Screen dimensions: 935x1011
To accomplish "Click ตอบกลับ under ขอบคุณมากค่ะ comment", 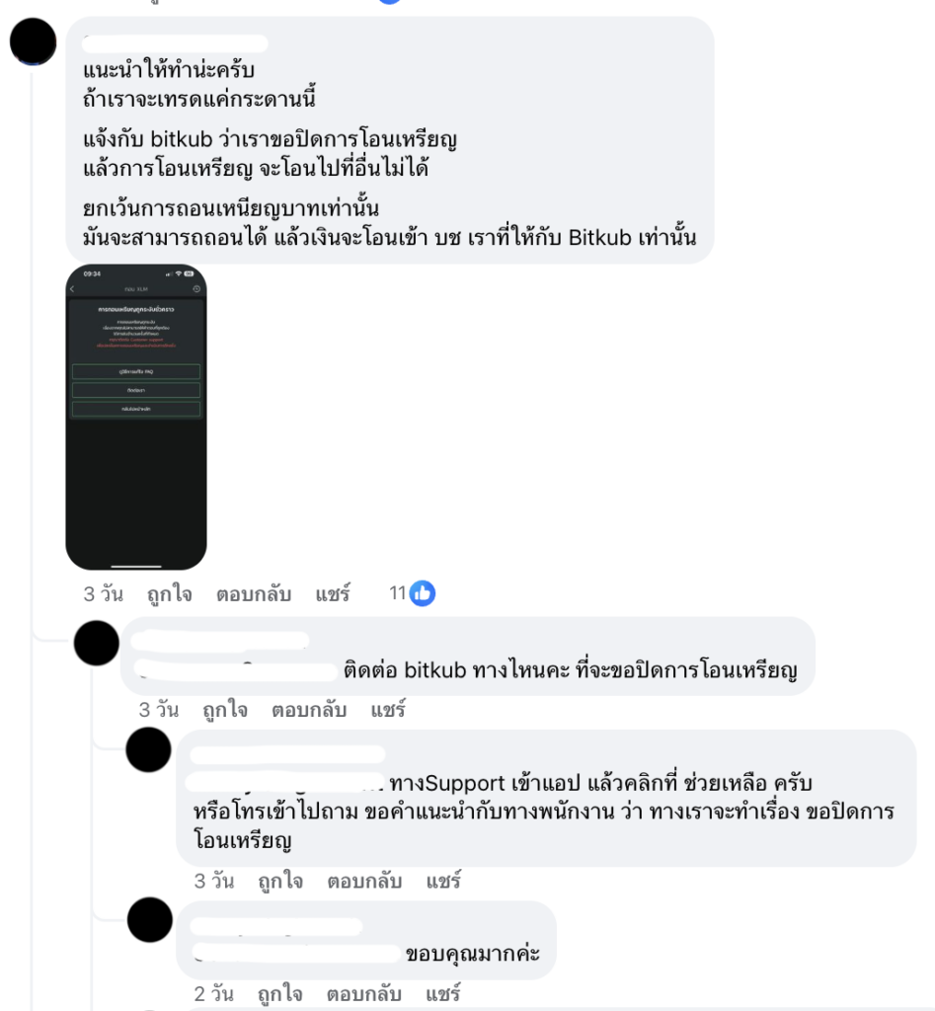I will coord(364,994).
